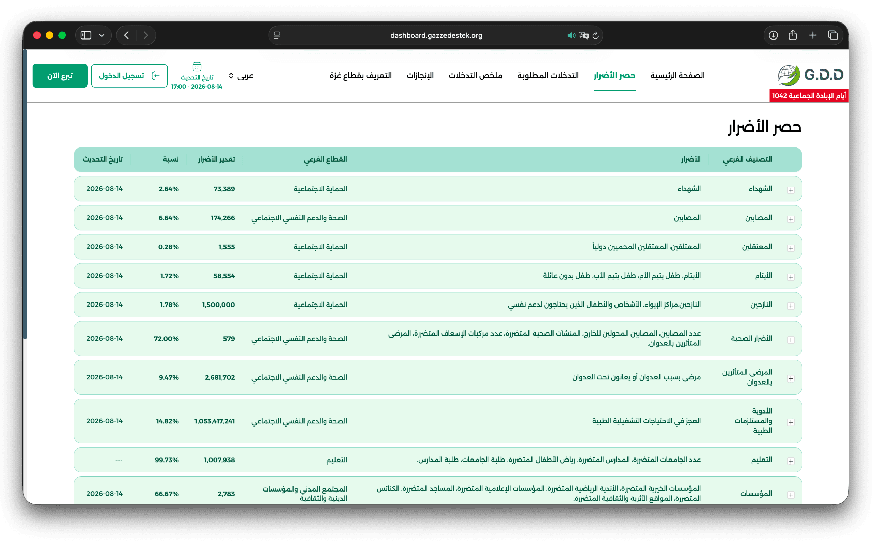Viewport: 872px width, 545px height.
Task: Open the Safari downloads icon
Action: coord(773,35)
